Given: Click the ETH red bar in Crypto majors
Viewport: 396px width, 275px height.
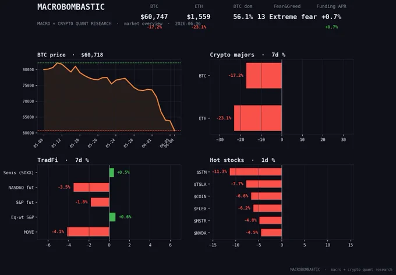Looking at the screenshot, I should click(258, 118).
